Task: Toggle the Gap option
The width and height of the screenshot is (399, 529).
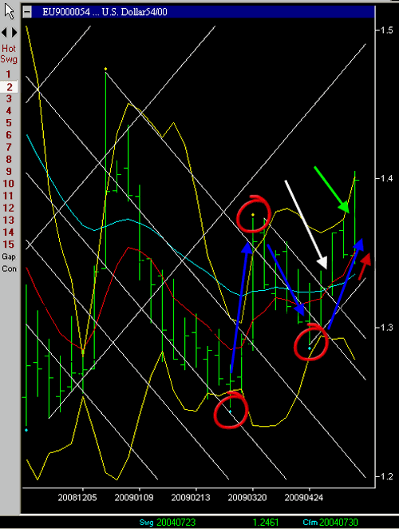Action: coord(9,257)
